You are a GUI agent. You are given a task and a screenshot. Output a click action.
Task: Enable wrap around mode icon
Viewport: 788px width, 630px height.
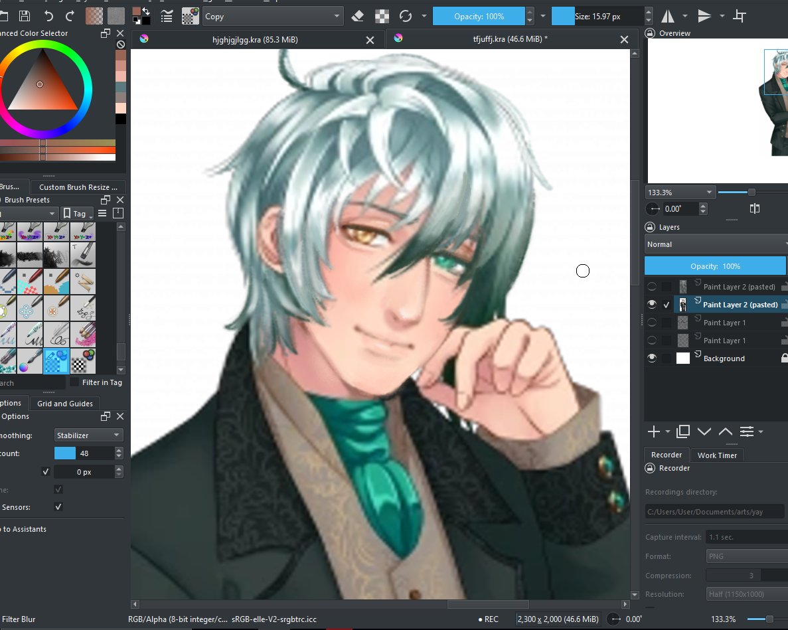[x=740, y=16]
